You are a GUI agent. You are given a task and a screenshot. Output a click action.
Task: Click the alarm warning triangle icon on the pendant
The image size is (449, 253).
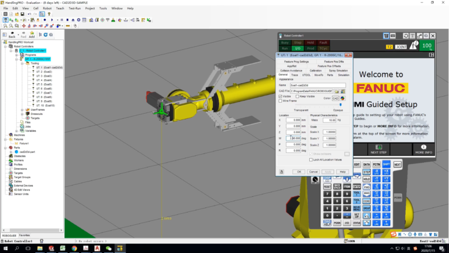point(414,45)
